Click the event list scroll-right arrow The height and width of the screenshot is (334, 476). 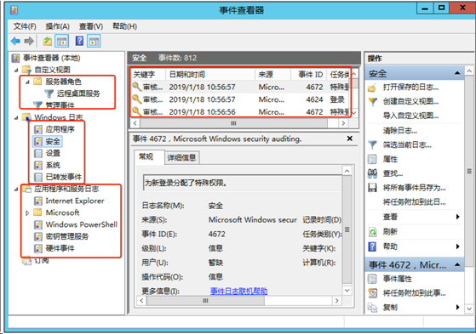tap(343, 123)
